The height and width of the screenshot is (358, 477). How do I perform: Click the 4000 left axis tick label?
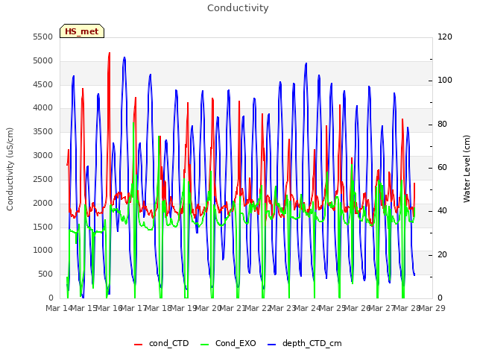[43, 107]
